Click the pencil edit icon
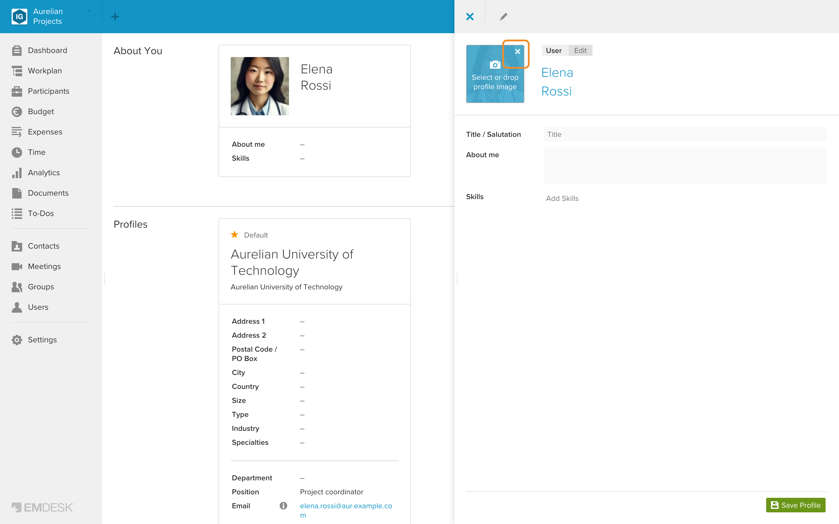839x524 pixels. 503,17
